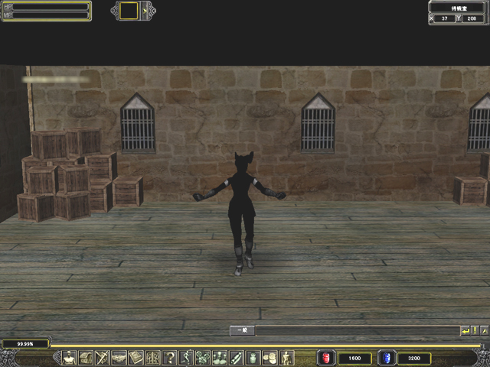Click the chat channel selector label
The height and width of the screenshot is (367, 490).
241,330
